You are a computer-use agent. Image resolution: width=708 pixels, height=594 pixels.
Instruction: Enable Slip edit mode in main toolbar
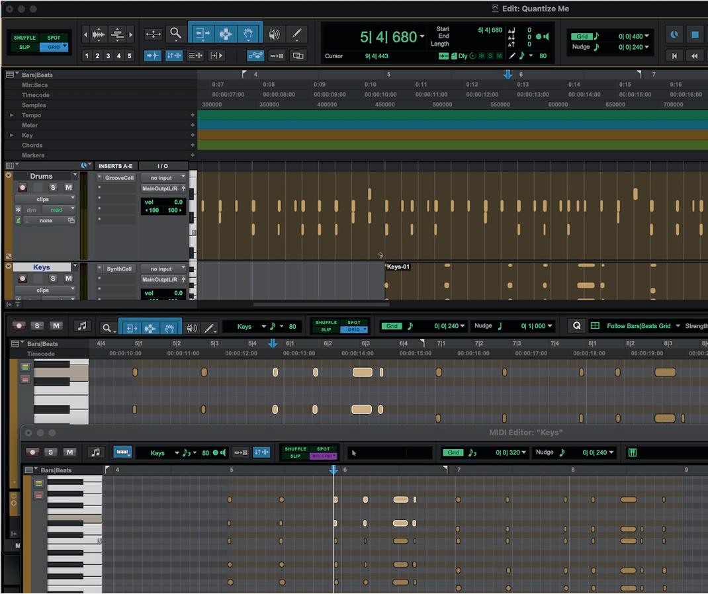click(x=24, y=48)
